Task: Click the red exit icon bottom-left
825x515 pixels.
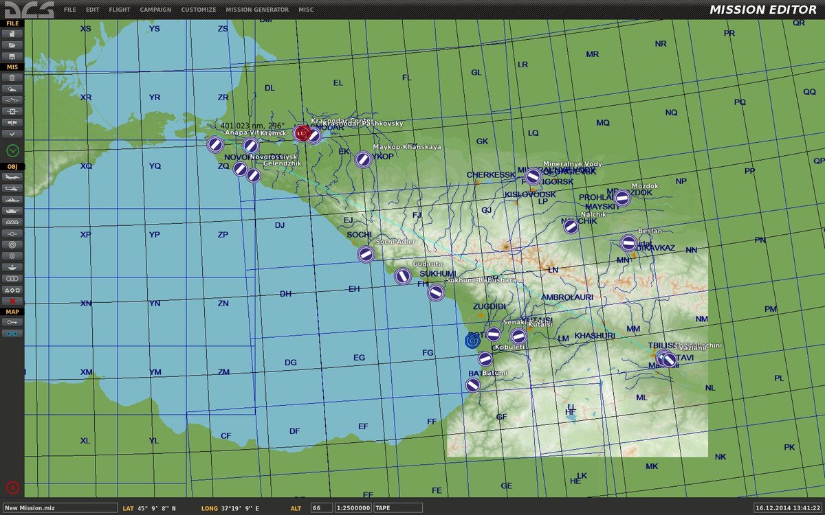Action: click(x=12, y=487)
